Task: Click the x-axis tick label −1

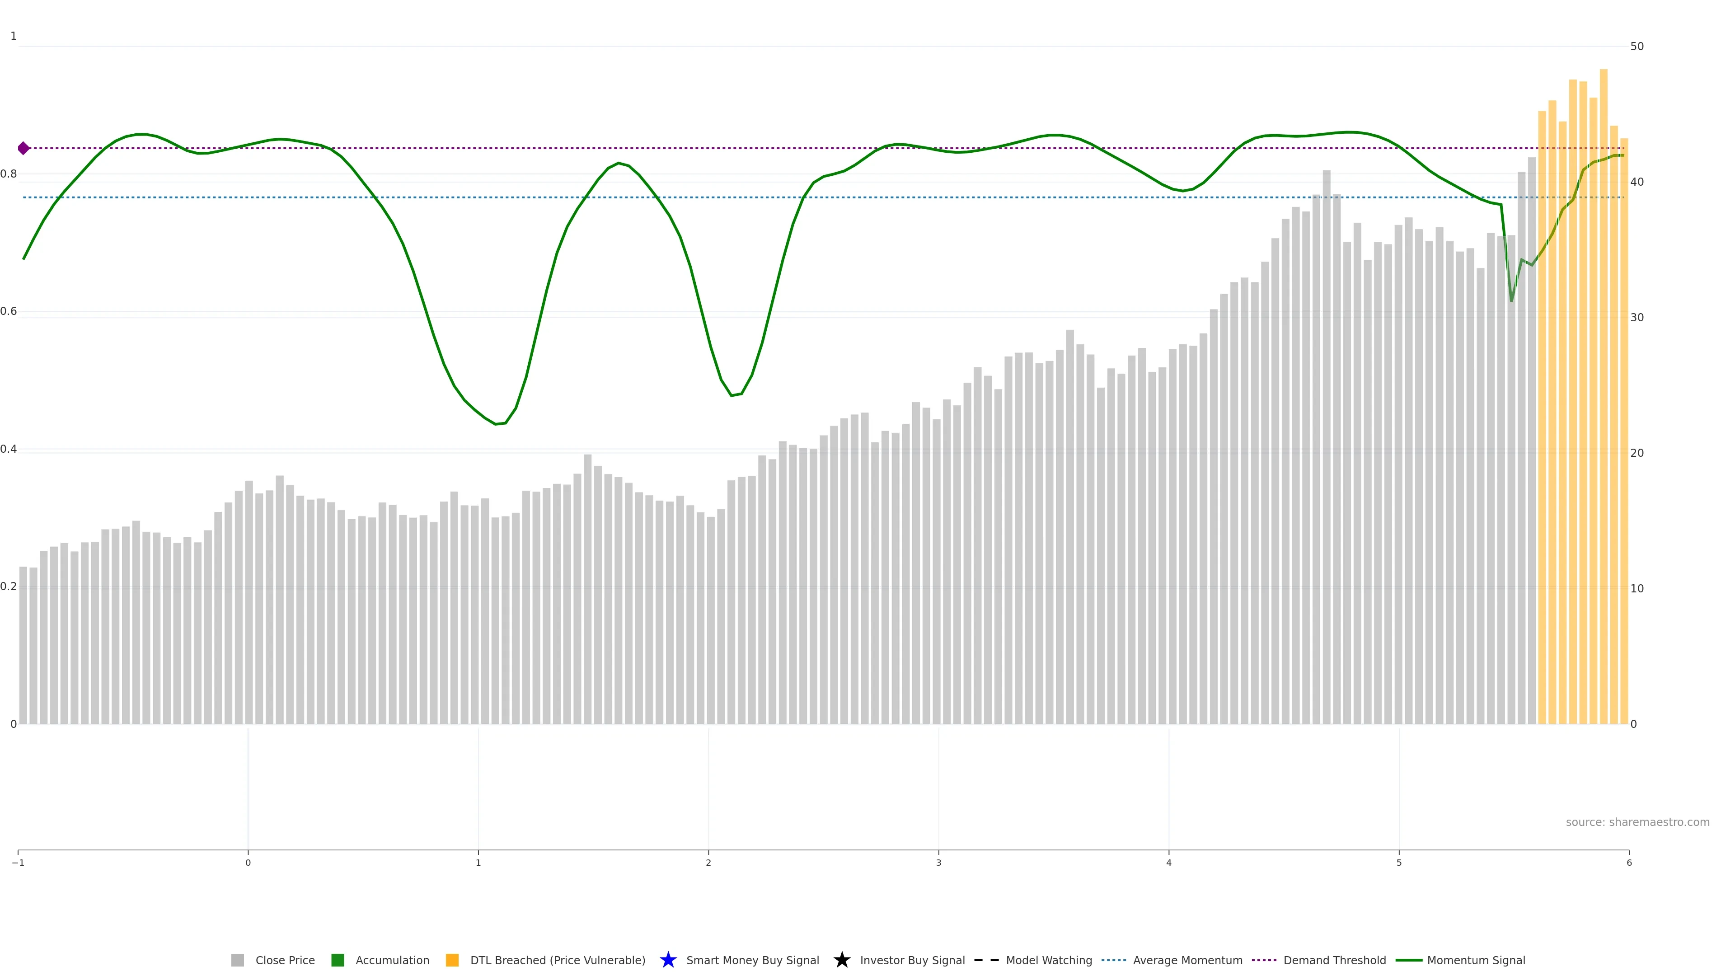Action: (x=18, y=863)
